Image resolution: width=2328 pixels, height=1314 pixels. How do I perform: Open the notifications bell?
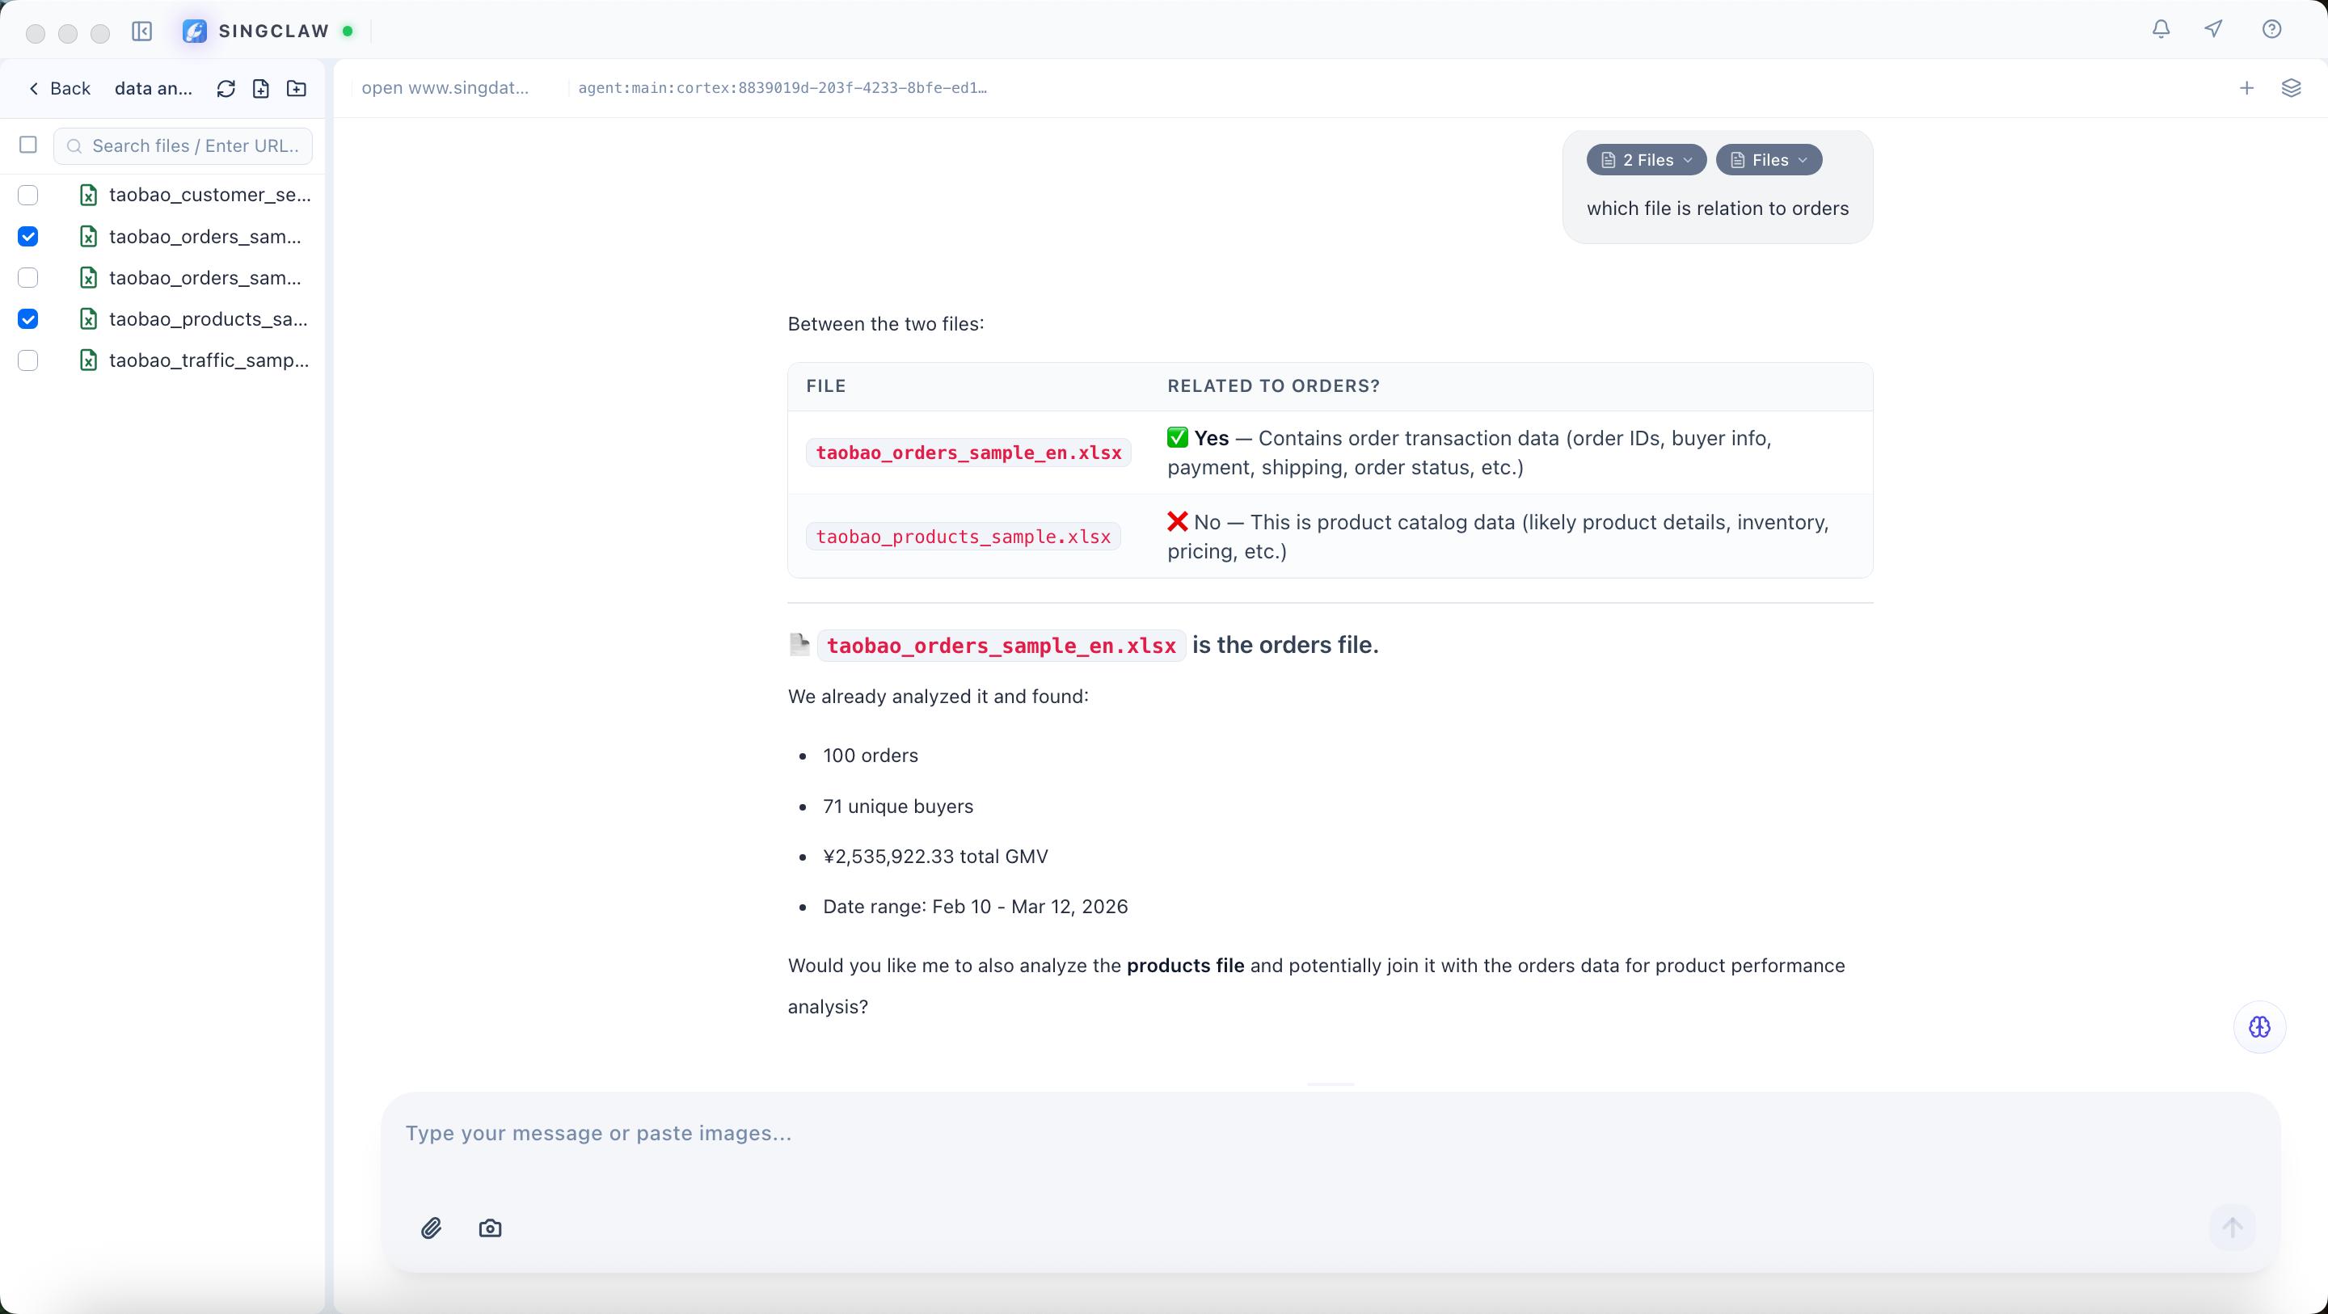click(x=2161, y=30)
